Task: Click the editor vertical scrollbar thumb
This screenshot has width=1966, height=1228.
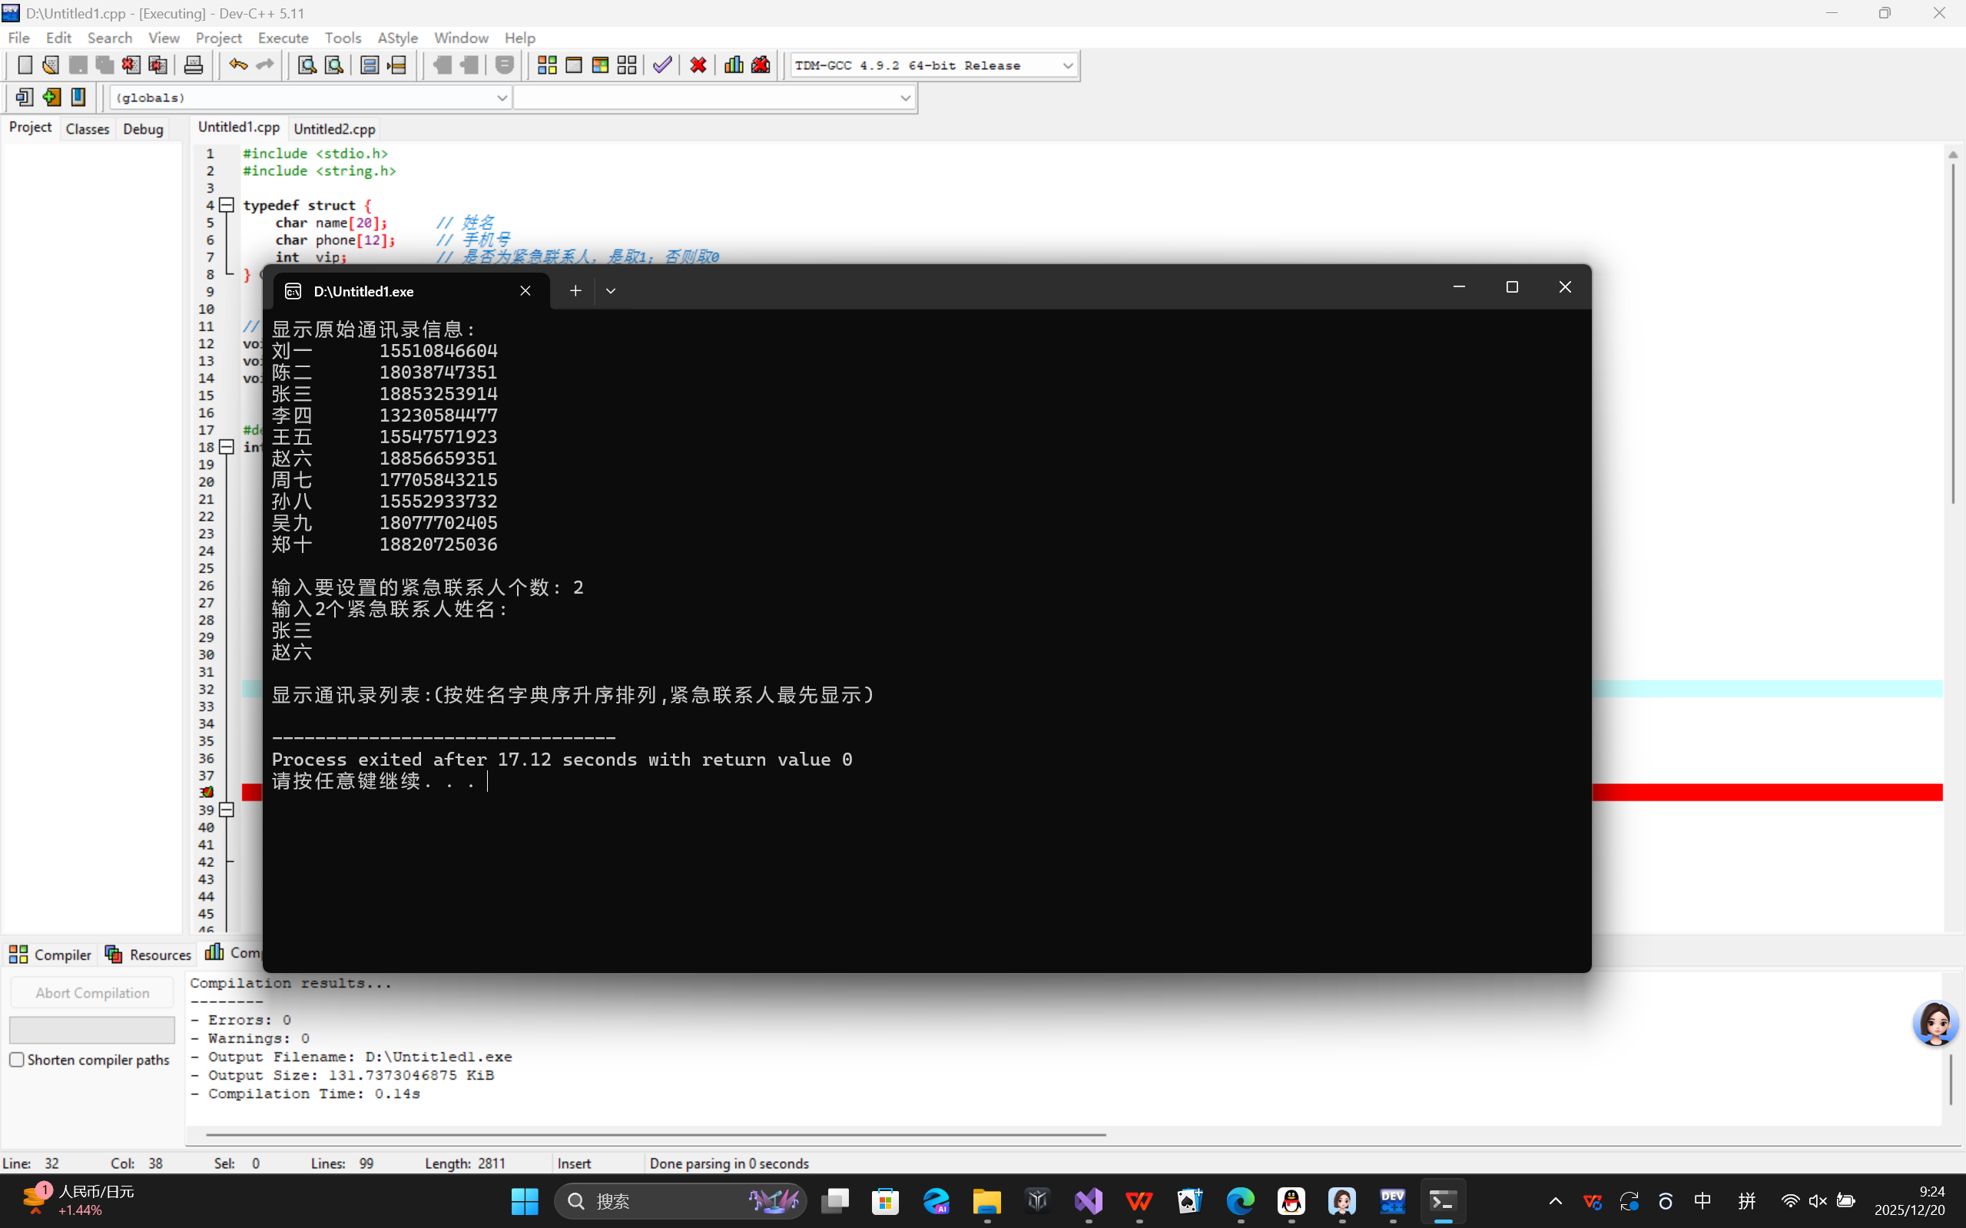Action: pos(1952,333)
